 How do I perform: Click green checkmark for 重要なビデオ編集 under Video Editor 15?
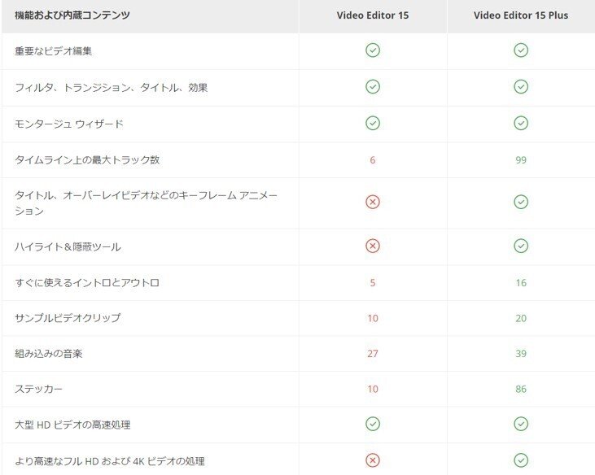pyautogui.click(x=373, y=50)
